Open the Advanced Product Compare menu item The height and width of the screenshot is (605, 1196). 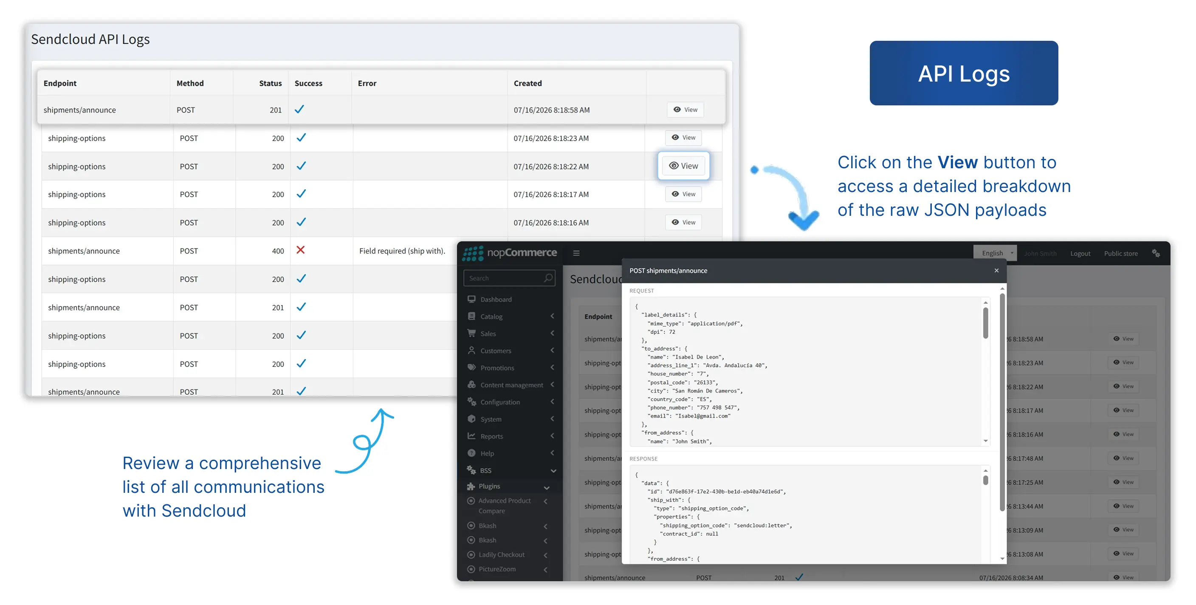point(505,506)
